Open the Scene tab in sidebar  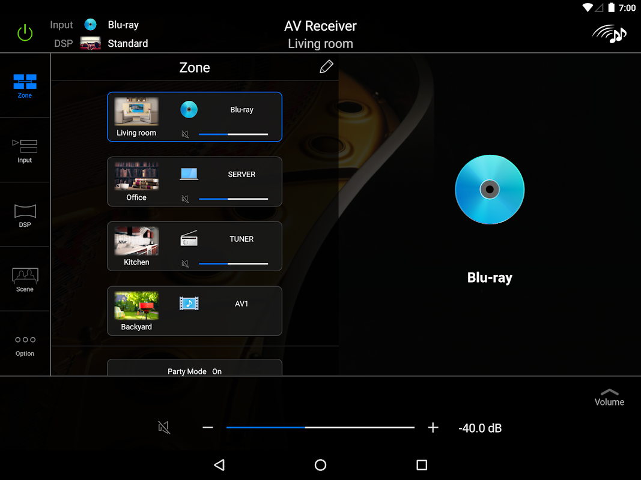(25, 280)
